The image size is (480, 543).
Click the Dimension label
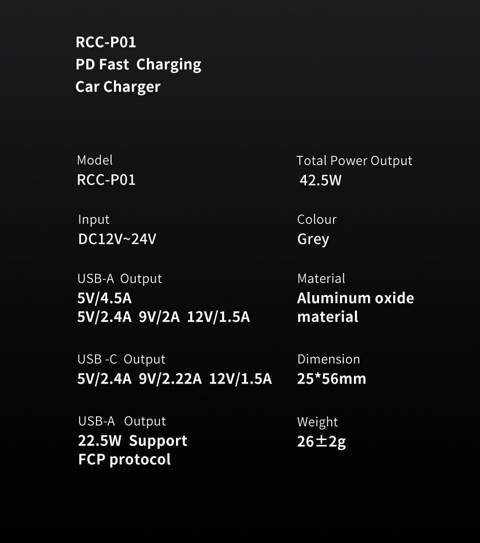click(x=329, y=359)
